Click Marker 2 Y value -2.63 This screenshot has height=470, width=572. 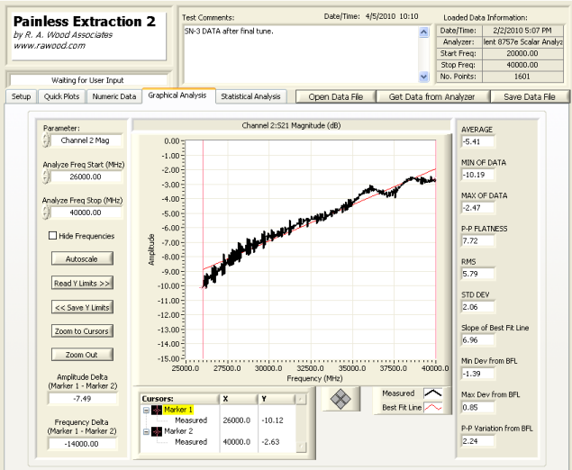pos(270,442)
